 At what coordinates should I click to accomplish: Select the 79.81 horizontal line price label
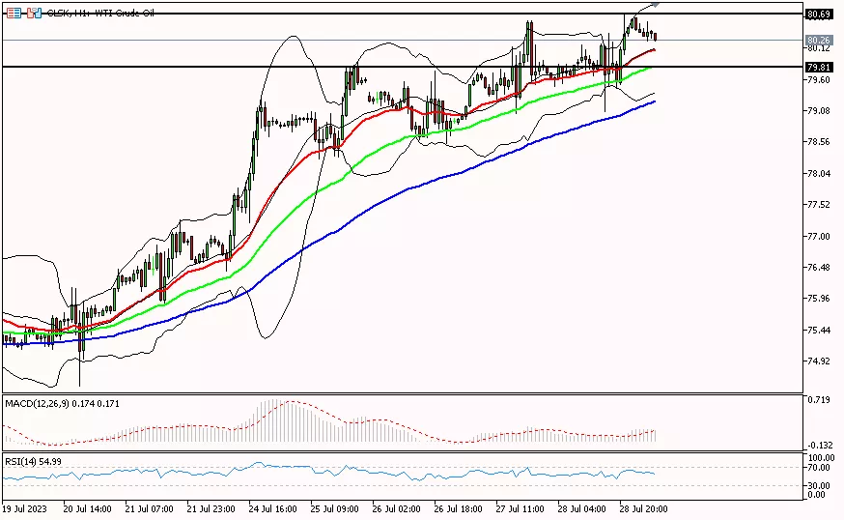(x=818, y=68)
